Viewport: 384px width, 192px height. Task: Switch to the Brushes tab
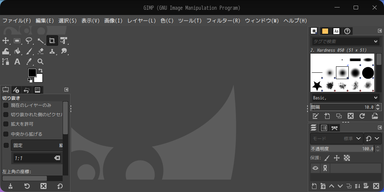coord(314,31)
